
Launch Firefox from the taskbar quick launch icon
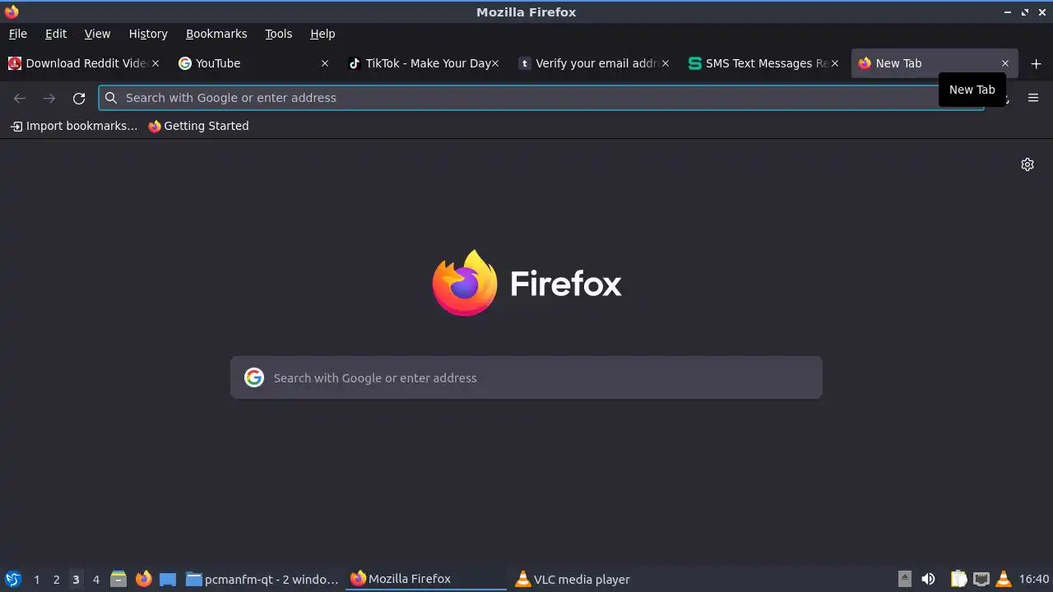143,579
